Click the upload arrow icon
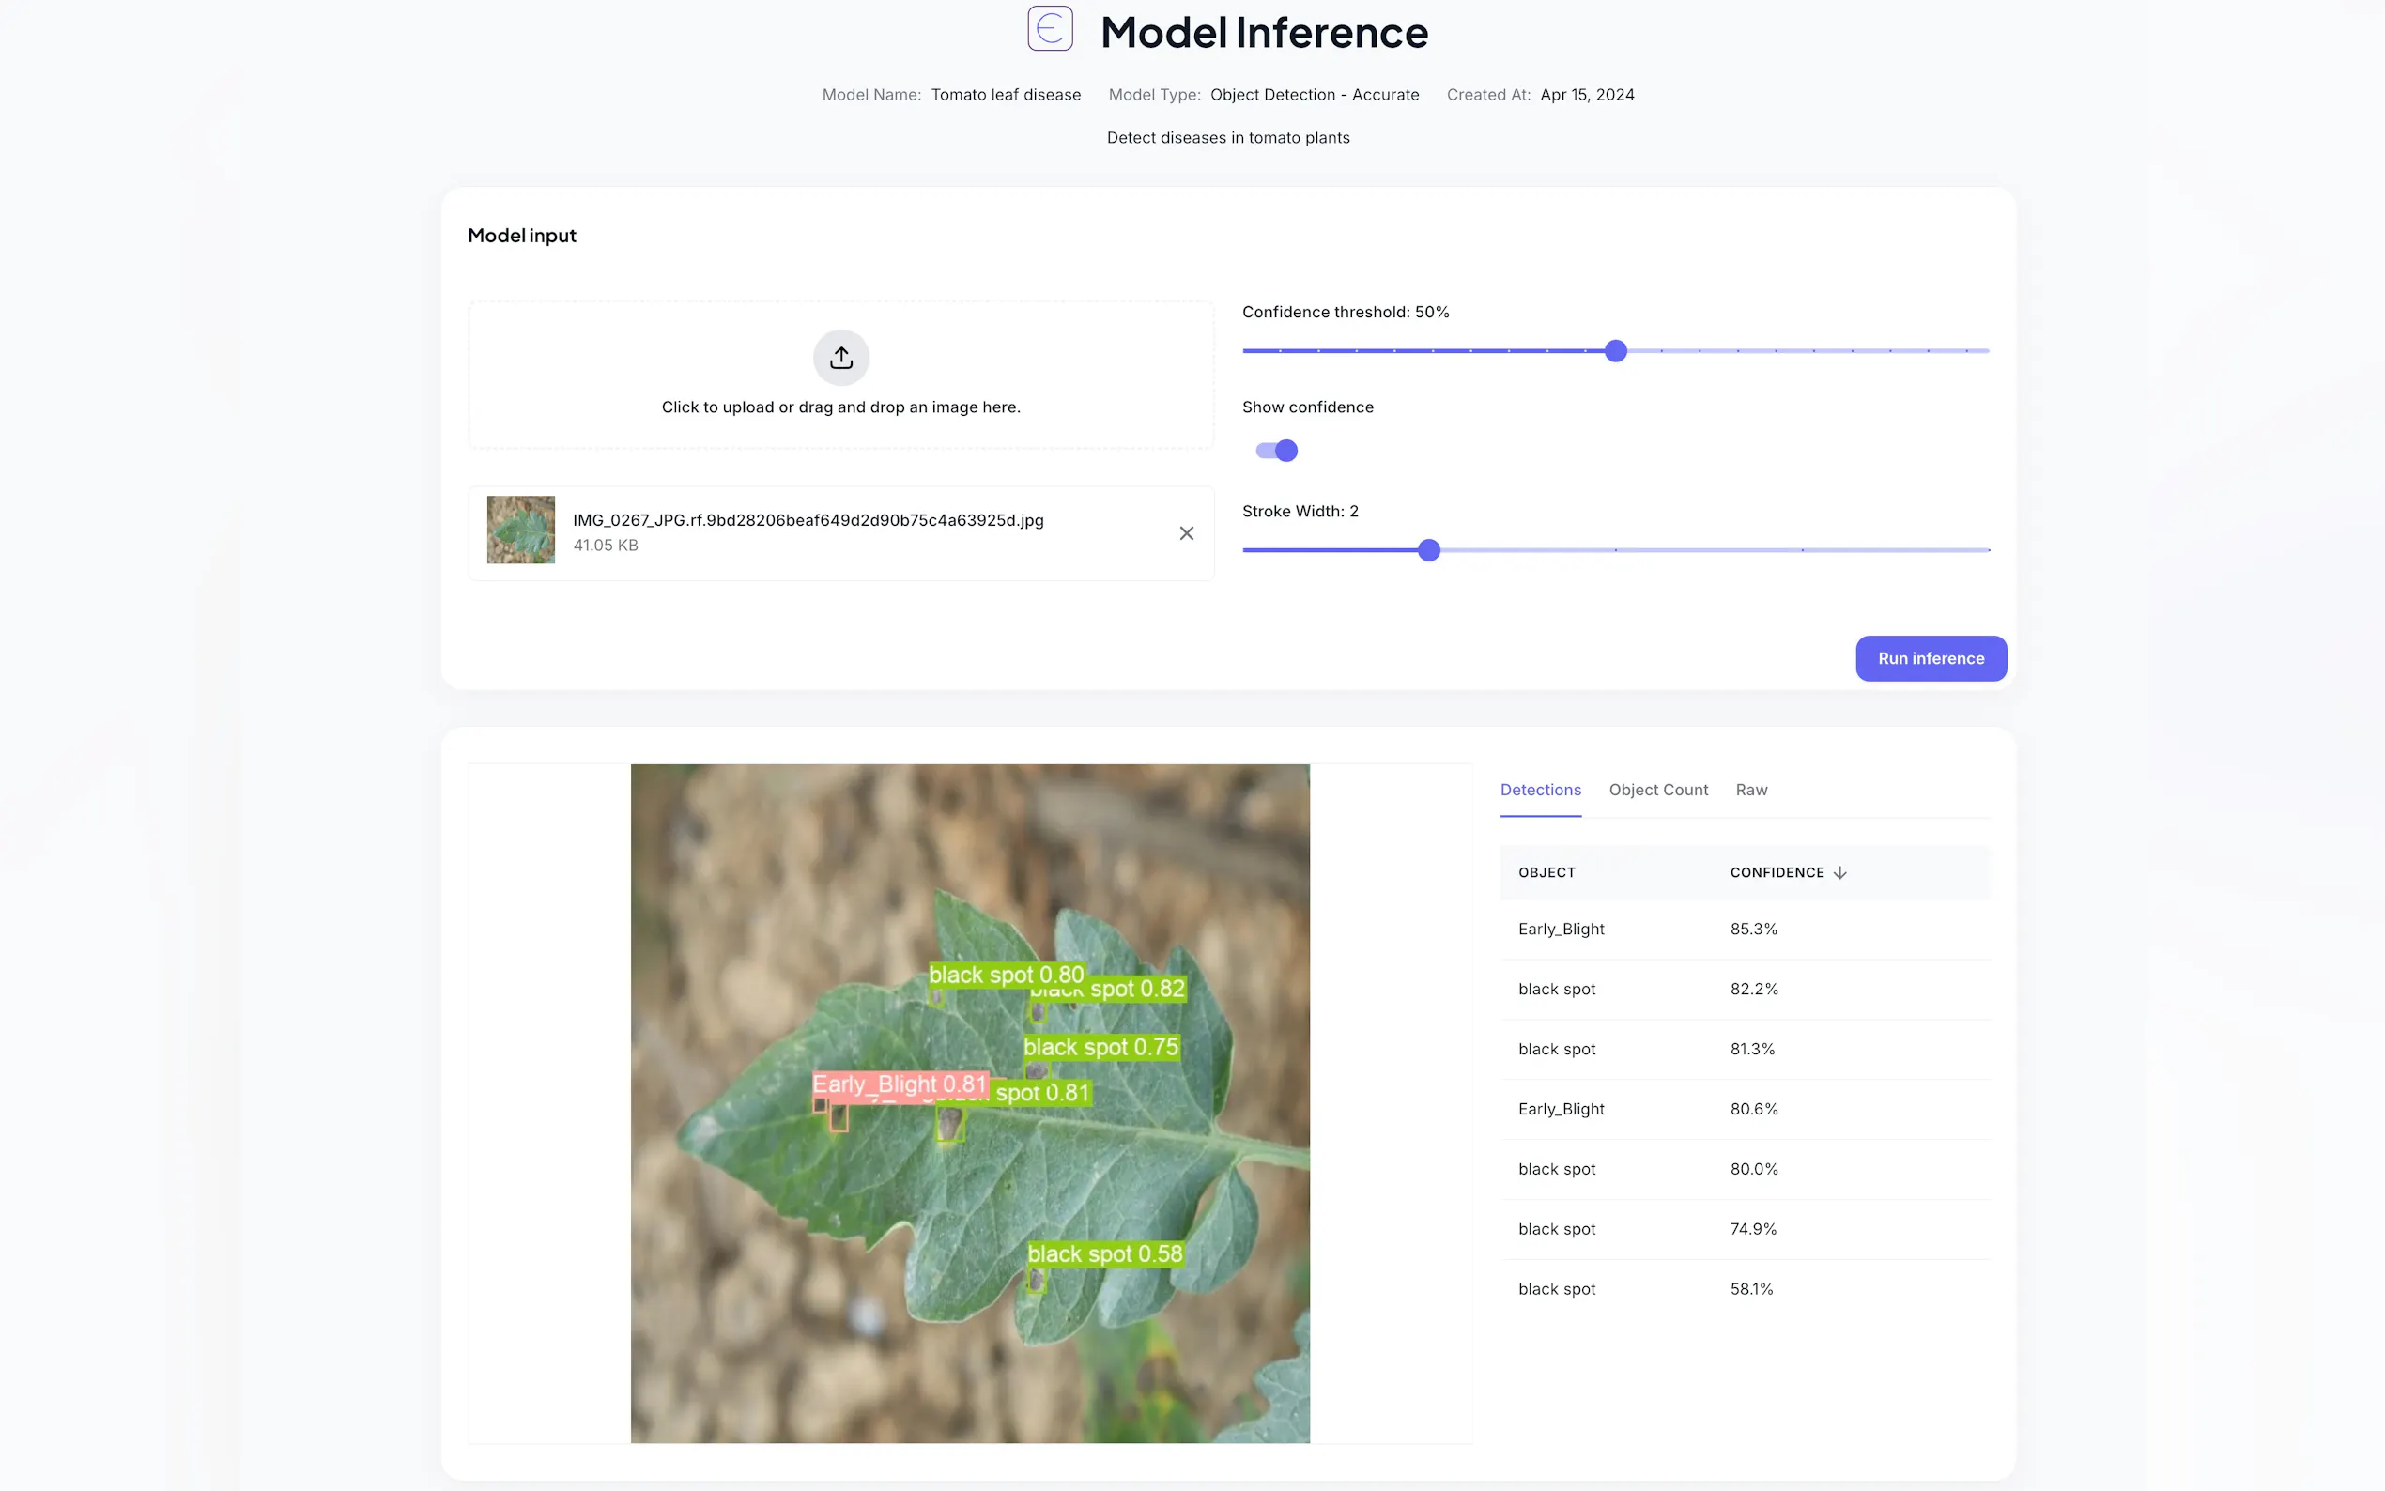 coord(841,357)
